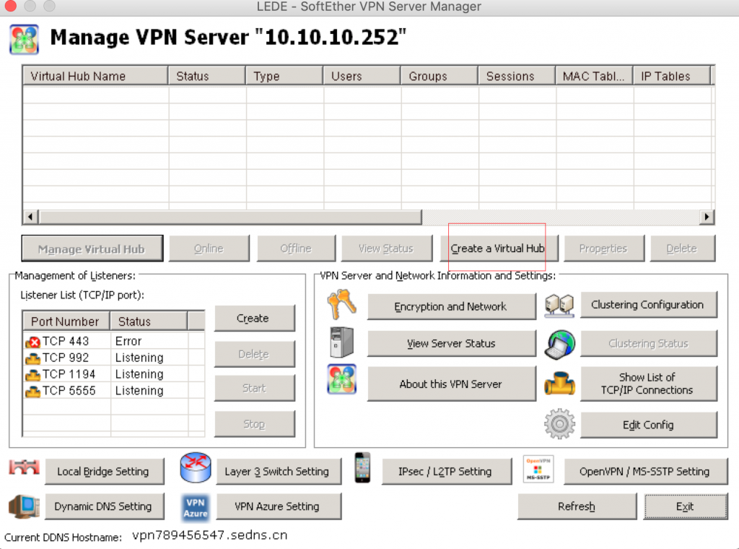Viewport: 739px width, 549px height.
Task: Select the TCP 1194 listener icon
Action: point(32,375)
